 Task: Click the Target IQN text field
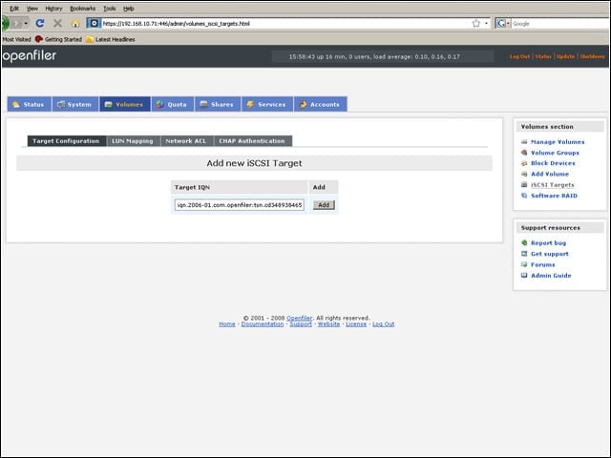[240, 205]
